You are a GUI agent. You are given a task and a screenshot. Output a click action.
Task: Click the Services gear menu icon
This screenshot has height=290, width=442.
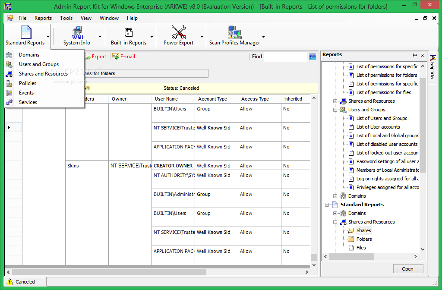[x=9, y=102]
